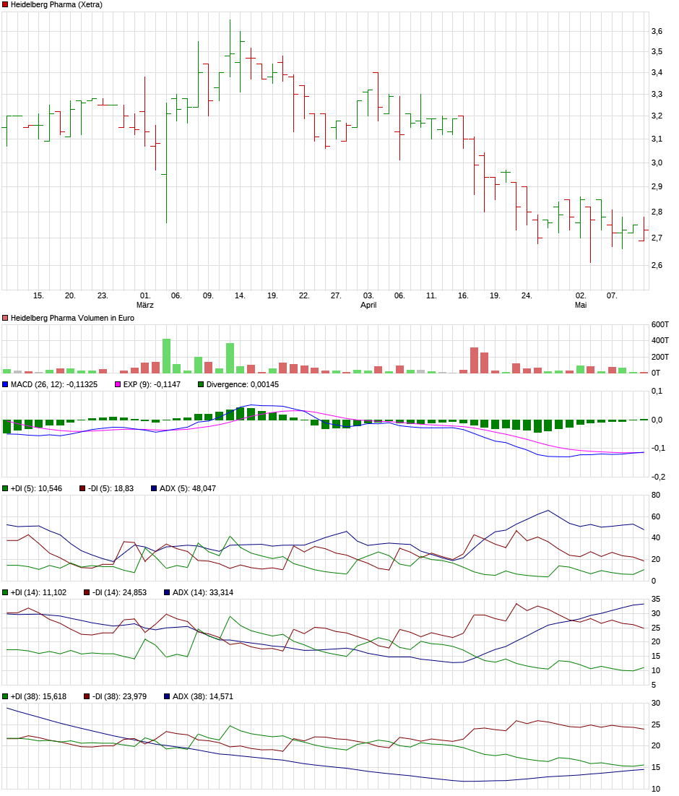The height and width of the screenshot is (796, 679).
Task: Select the '02. Mai' date axis label
Action: (581, 300)
